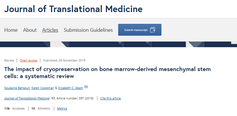Image resolution: width=237 pixels, height=116 pixels.
Task: Click the 10 Altmetric score
Action: point(41,108)
